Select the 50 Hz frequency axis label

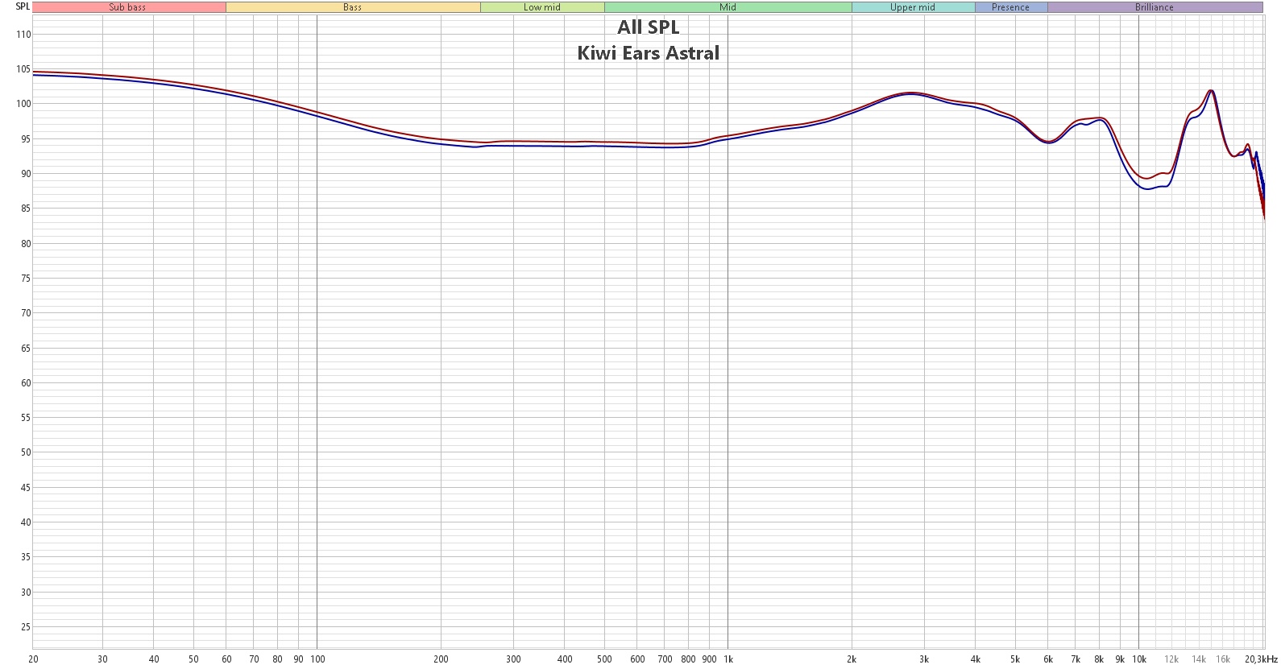point(194,659)
